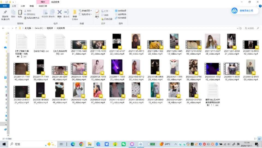Switch to the details view toggle
Viewport: 262px width, 148px height.
(255, 139)
